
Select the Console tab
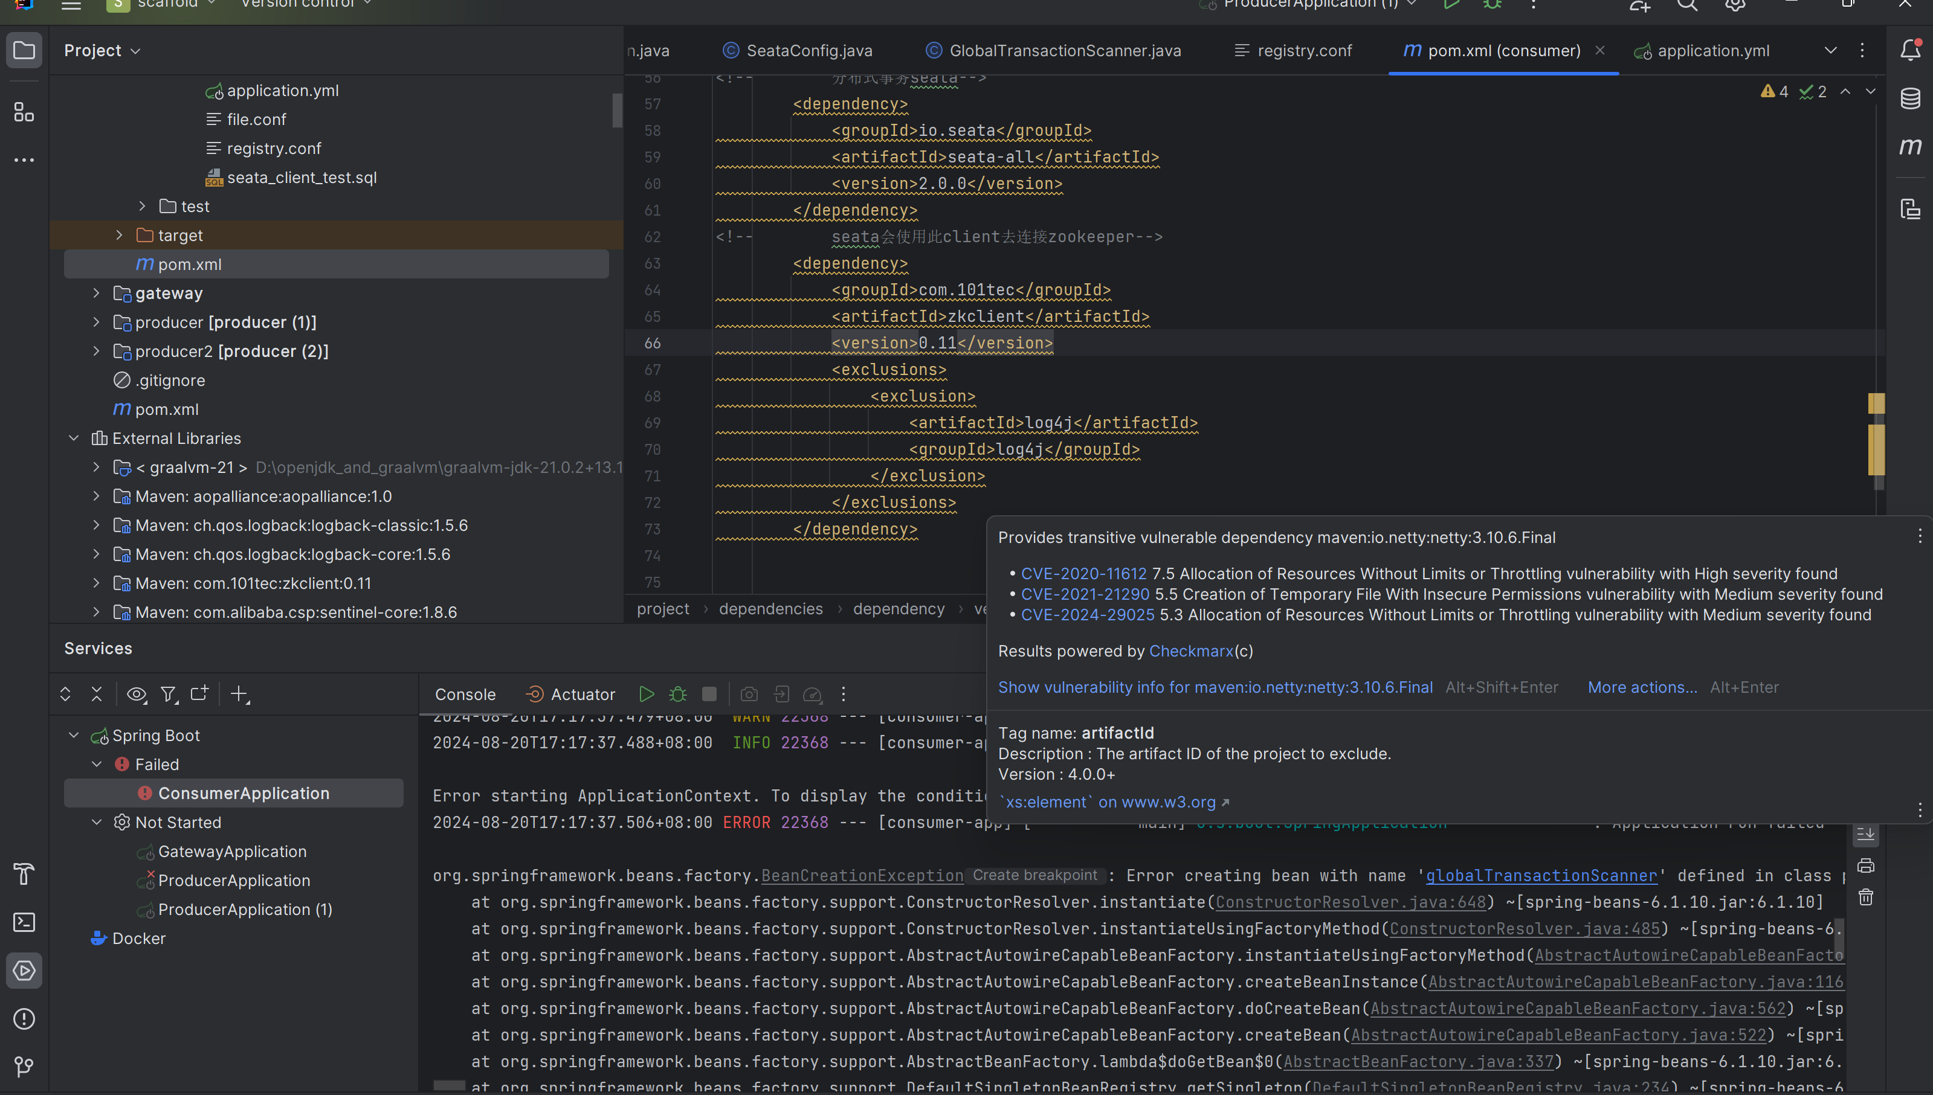point(465,694)
